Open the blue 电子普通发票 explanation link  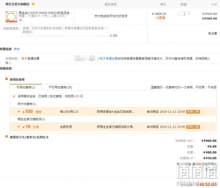coord(109,58)
